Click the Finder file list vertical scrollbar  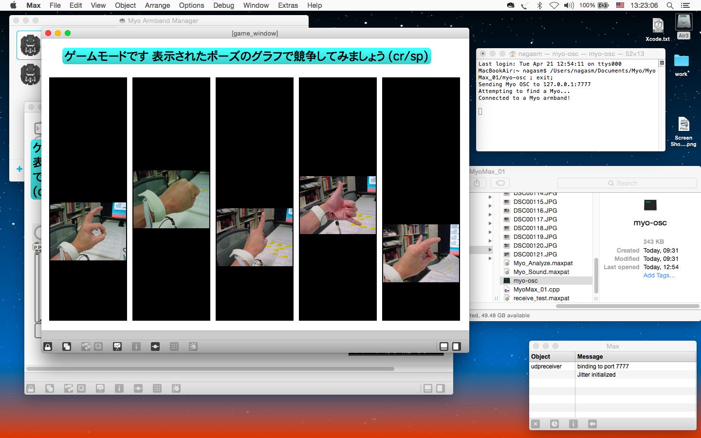[596, 275]
